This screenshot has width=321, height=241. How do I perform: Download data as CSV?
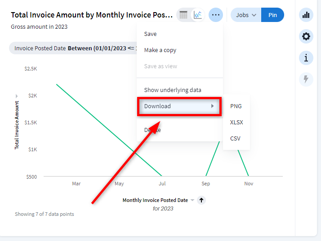point(236,139)
